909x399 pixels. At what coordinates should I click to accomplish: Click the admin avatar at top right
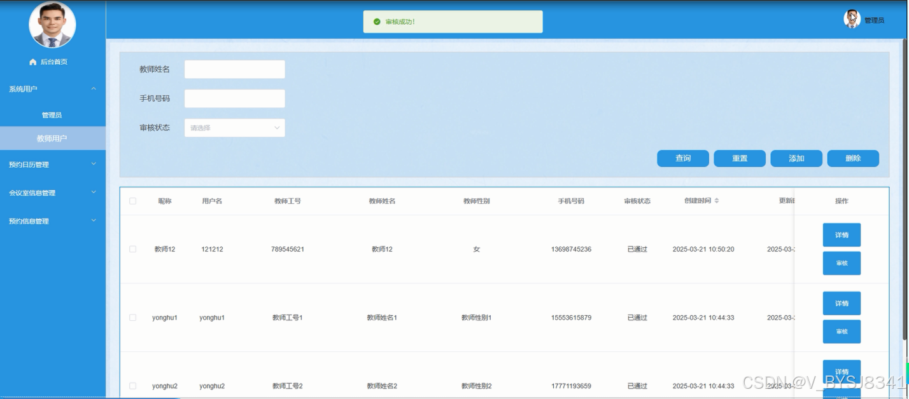(852, 19)
